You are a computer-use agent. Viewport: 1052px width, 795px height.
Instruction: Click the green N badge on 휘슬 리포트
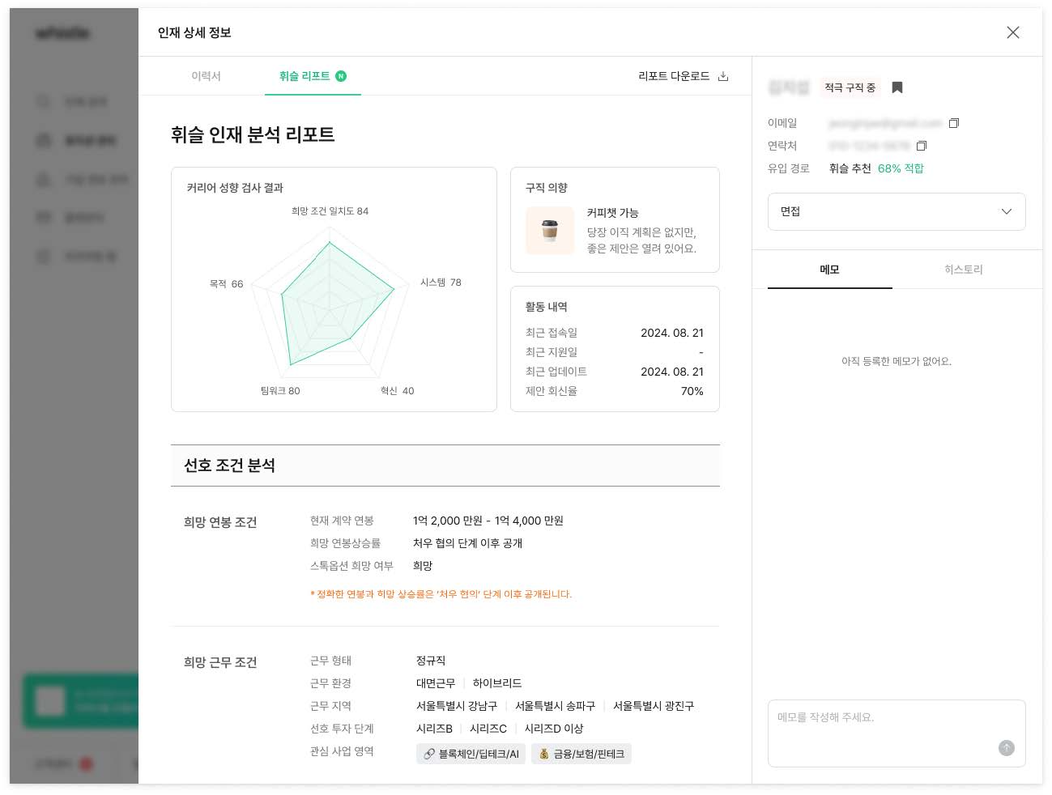341,76
